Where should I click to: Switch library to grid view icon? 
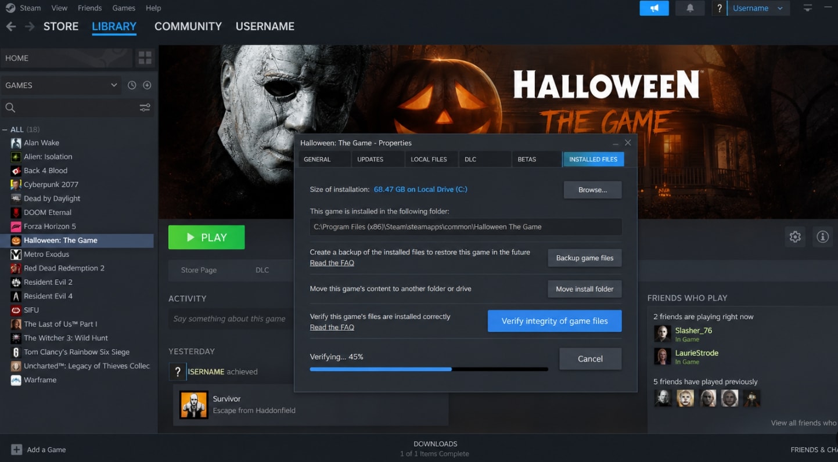(145, 58)
